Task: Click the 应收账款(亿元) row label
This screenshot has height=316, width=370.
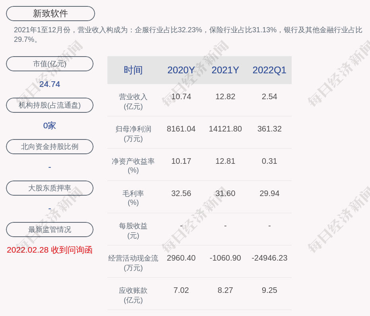Action: [133, 295]
